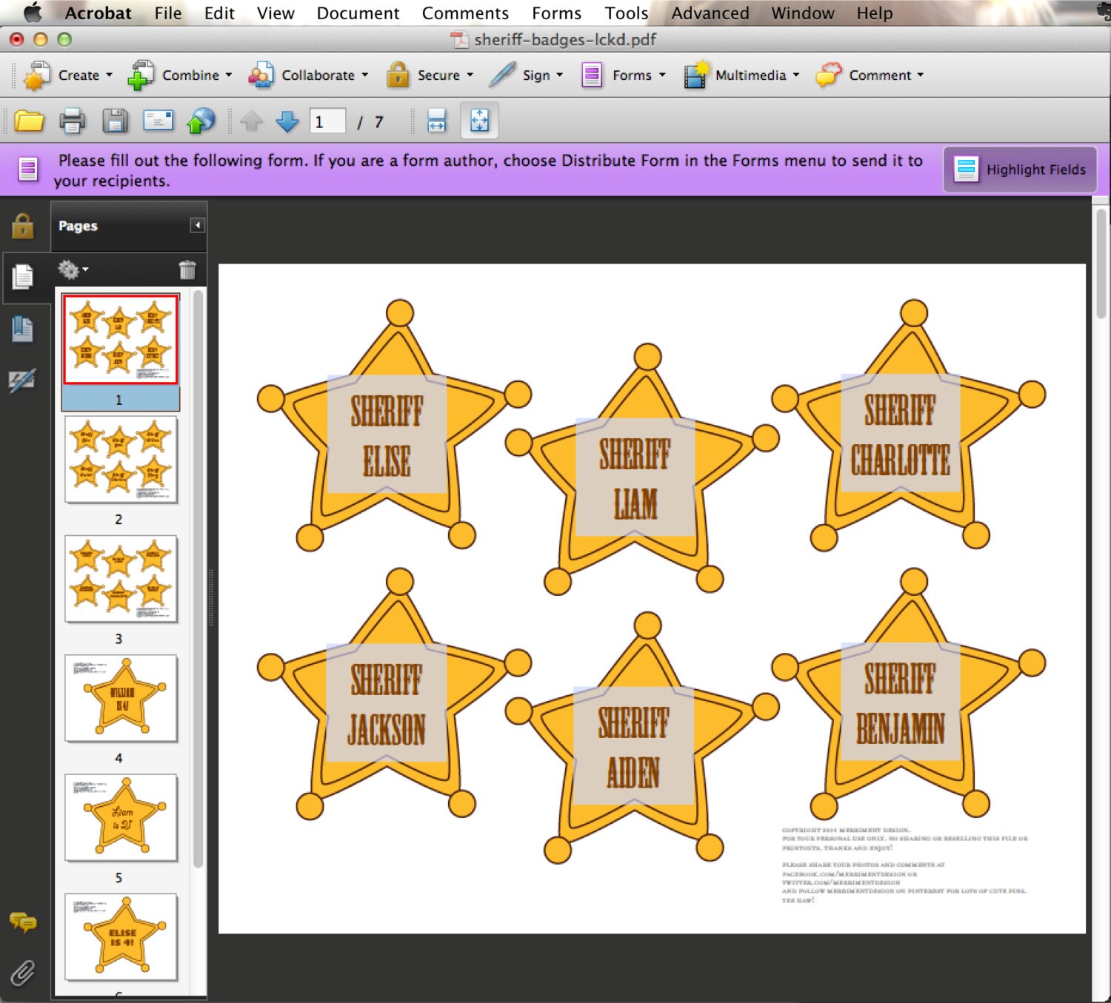The image size is (1111, 1003).
Task: Select page 4 thumbnail in Pages panel
Action: pos(120,698)
